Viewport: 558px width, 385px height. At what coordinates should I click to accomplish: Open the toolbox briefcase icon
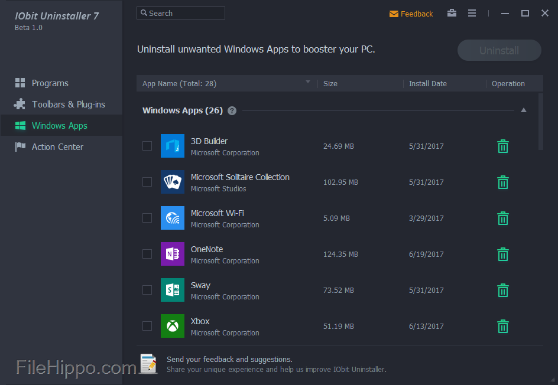pos(452,13)
